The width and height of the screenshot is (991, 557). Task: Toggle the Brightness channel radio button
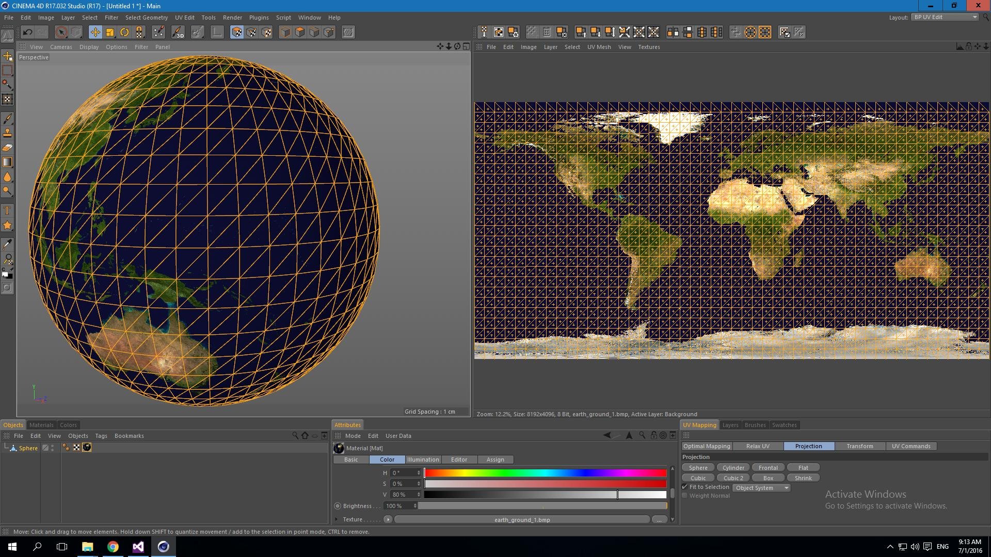pyautogui.click(x=338, y=506)
